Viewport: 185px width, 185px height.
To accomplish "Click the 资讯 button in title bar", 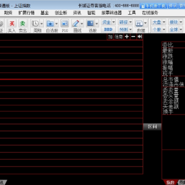I will [x=173, y=6].
